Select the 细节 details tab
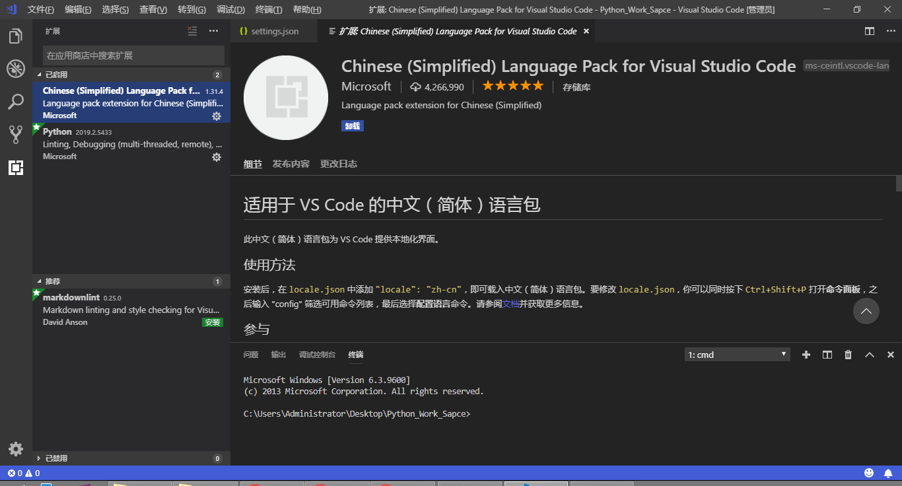Viewport: 902px width, 486px height. 253,164
